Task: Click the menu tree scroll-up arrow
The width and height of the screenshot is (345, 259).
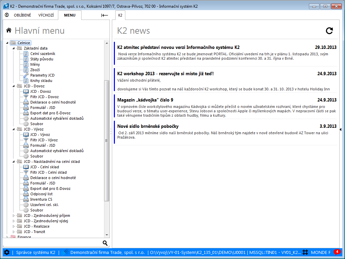Action: [107, 43]
